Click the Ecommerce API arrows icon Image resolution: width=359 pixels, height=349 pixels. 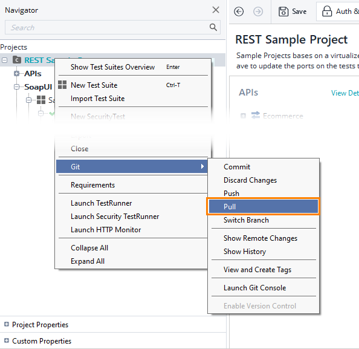256,116
